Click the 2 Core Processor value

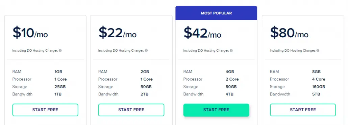pos(232,79)
